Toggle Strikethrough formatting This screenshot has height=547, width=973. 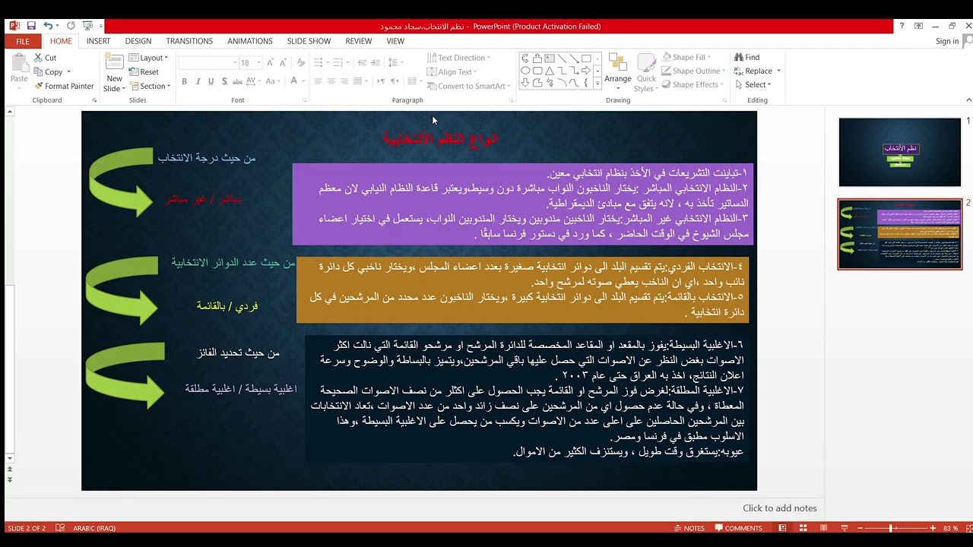point(238,81)
